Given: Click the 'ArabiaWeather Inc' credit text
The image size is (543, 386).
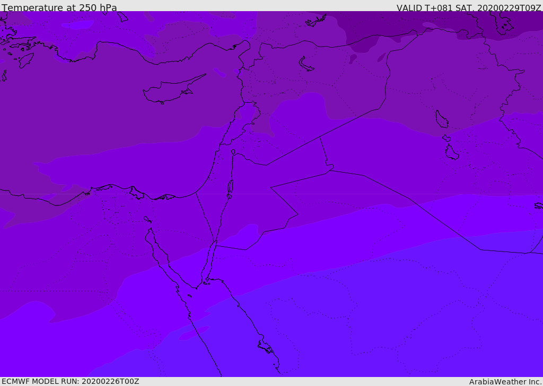Looking at the screenshot, I should (505, 382).
